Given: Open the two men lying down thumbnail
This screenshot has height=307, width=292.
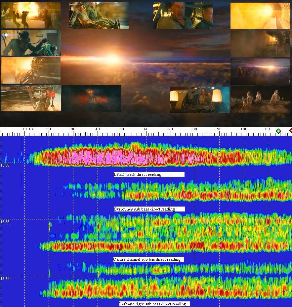Looking at the screenshot, I should pos(99,16).
